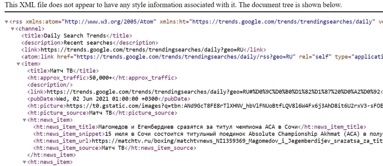383x166 pixels.
Task: Click the item title 'Матч ТВ'
Action: click(x=61, y=71)
